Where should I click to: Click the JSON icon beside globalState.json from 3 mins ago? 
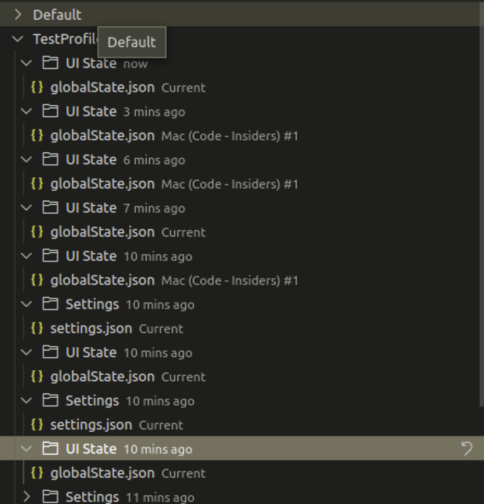point(36,135)
